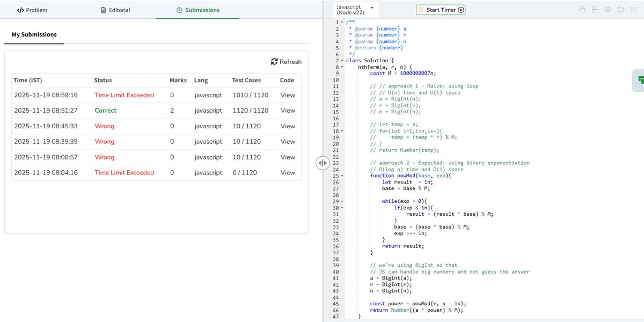This screenshot has width=644, height=322.
Task: Collapse the while loop fold at line 29
Action: (x=342, y=201)
